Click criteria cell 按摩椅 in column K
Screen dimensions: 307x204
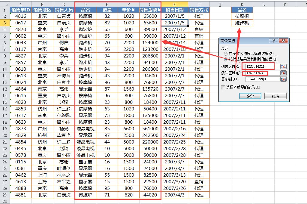click(242, 16)
